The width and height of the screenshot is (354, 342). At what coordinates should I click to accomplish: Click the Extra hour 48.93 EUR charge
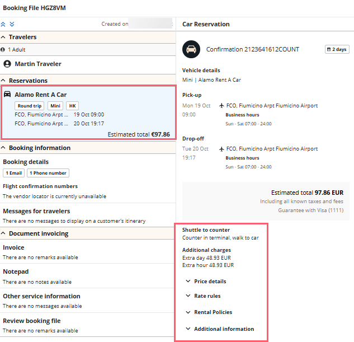click(208, 265)
